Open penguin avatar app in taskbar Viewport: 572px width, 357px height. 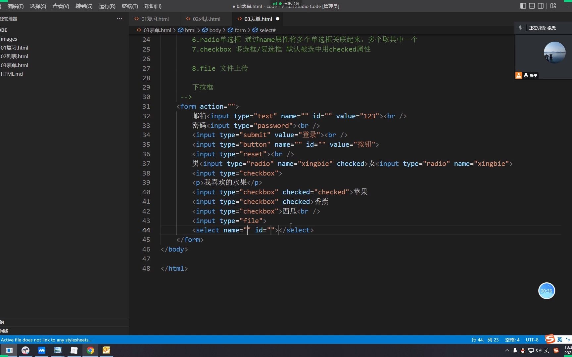click(25, 350)
